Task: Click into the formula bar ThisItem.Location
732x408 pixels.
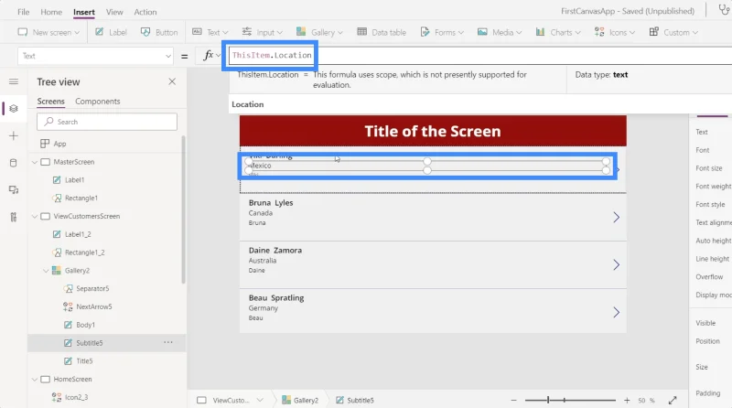Action: (x=272, y=55)
